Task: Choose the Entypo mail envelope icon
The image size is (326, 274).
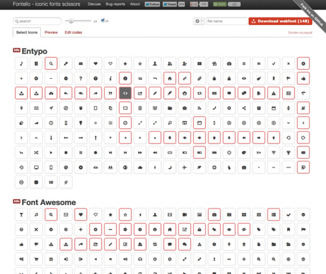Action: [x=80, y=63]
